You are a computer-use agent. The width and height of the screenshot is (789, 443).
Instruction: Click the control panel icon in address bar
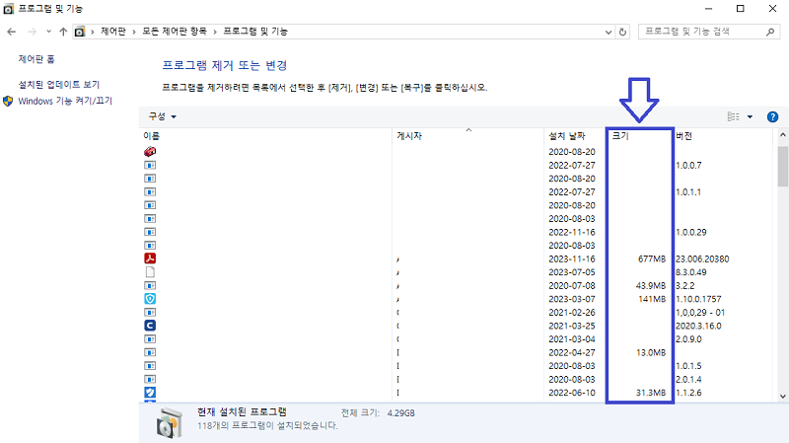(x=80, y=32)
